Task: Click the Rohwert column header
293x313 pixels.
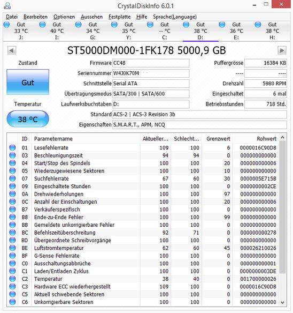Action: tap(256, 139)
